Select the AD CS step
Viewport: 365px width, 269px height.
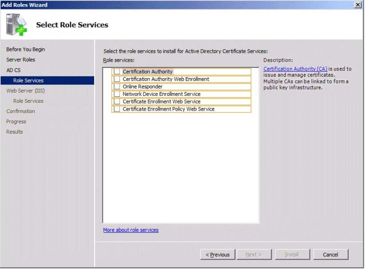pyautogui.click(x=13, y=70)
